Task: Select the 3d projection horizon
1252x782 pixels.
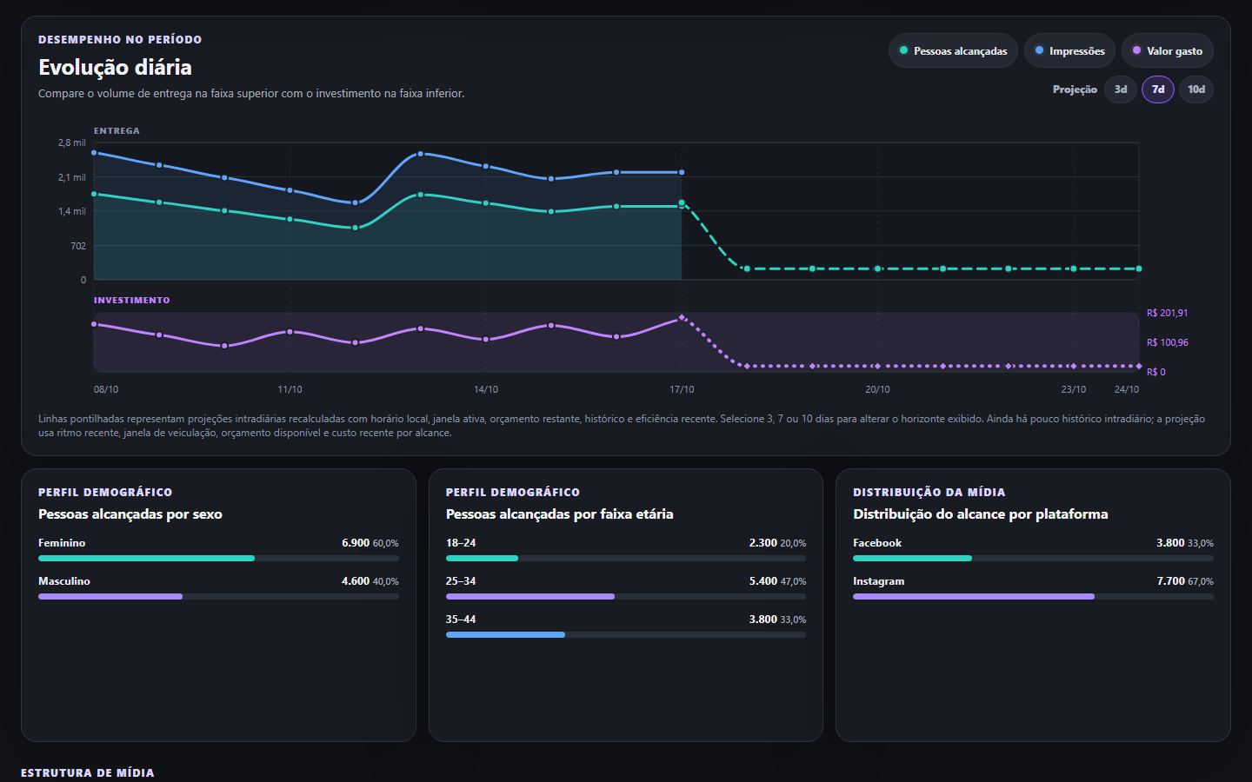Action: (x=1121, y=89)
